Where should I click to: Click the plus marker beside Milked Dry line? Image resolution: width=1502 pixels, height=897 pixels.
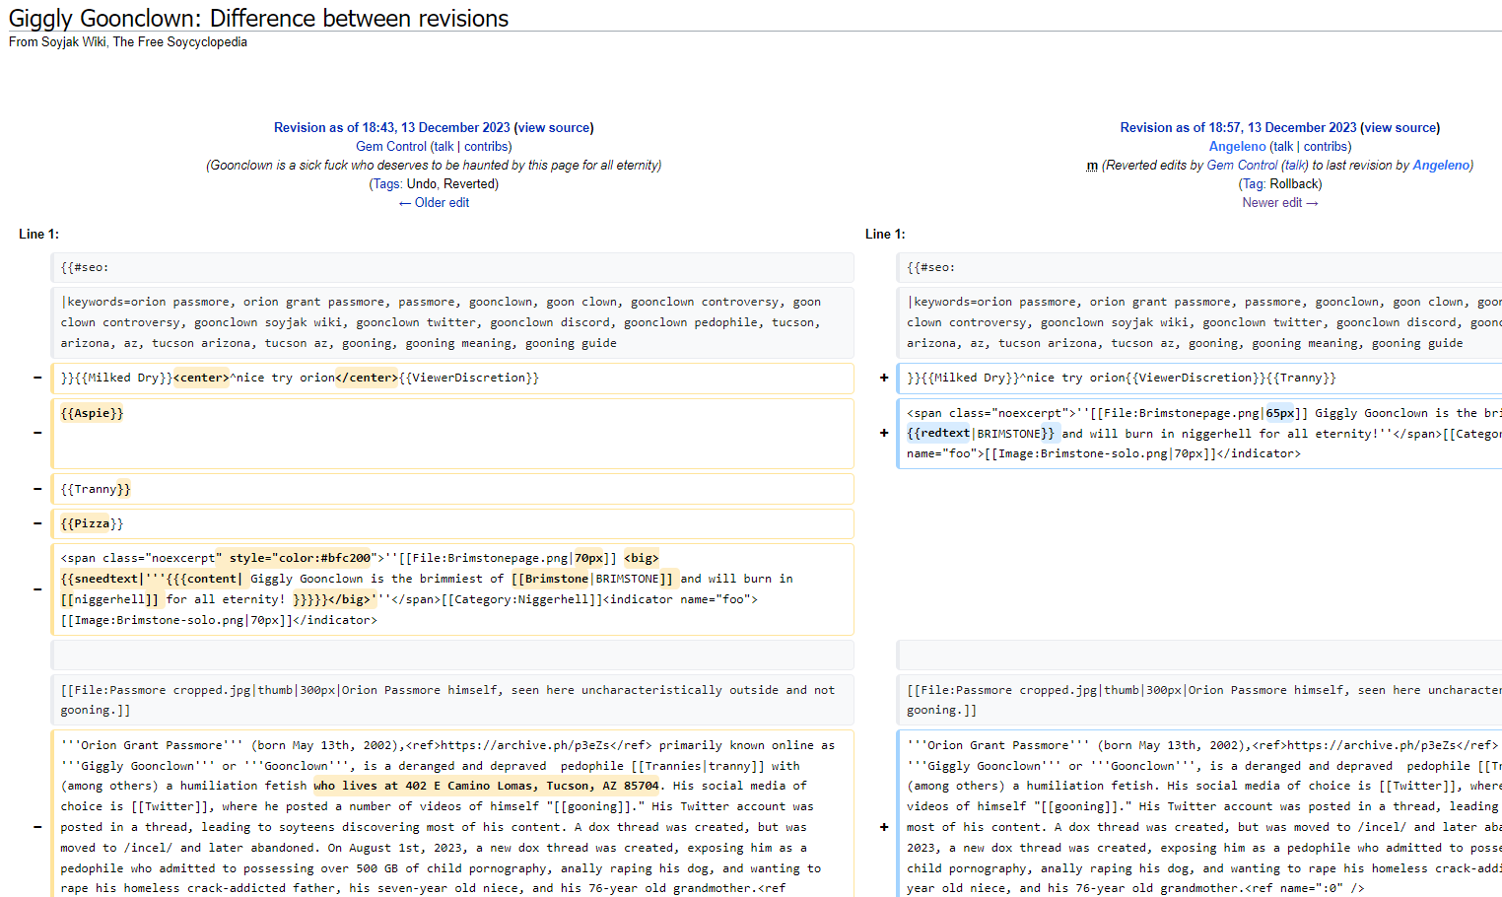click(884, 378)
